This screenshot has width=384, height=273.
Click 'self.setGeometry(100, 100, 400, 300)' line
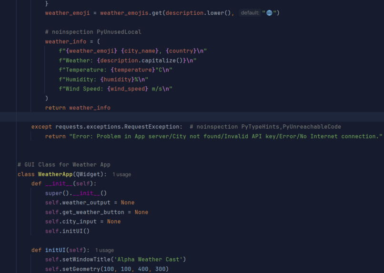click(107, 269)
